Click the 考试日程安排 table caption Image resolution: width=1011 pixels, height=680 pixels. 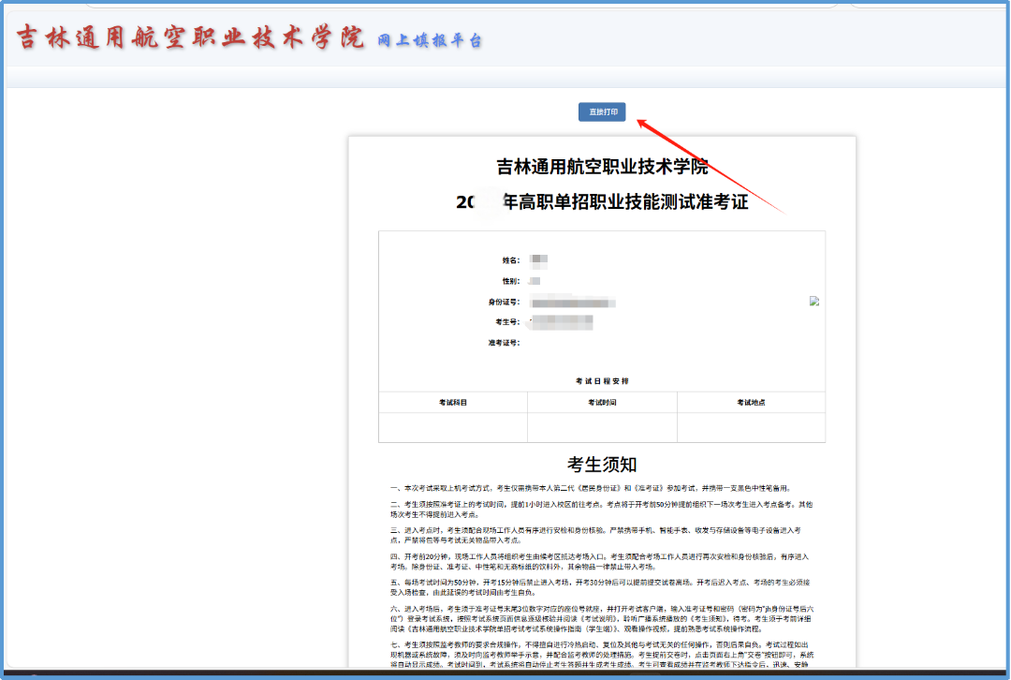[x=602, y=381]
